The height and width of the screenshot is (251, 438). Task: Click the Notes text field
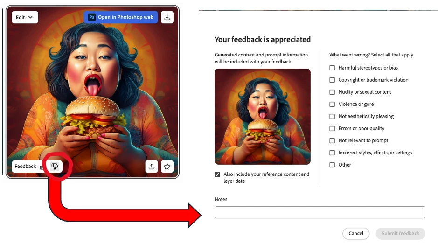pos(320,212)
